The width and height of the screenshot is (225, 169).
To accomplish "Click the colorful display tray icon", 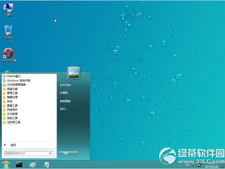I will [200, 165].
